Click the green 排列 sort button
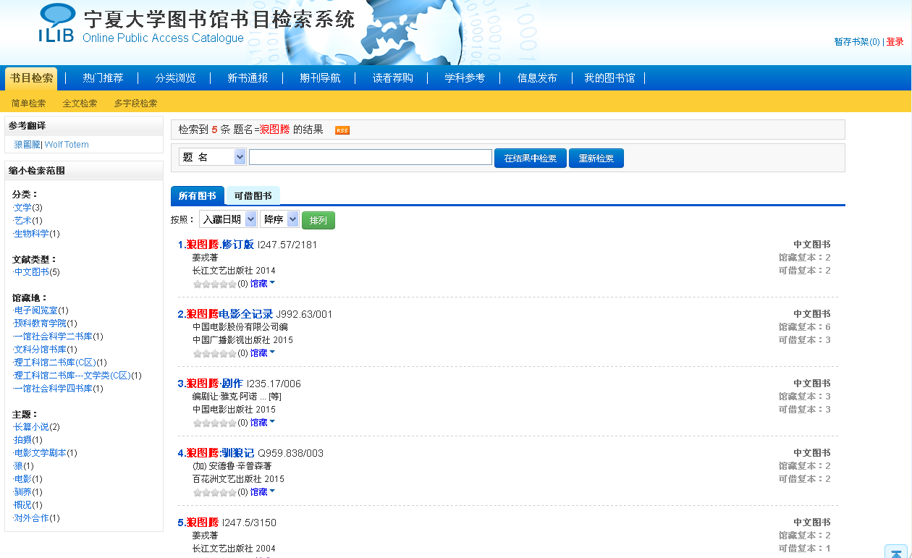The height and width of the screenshot is (558, 912). 318,220
